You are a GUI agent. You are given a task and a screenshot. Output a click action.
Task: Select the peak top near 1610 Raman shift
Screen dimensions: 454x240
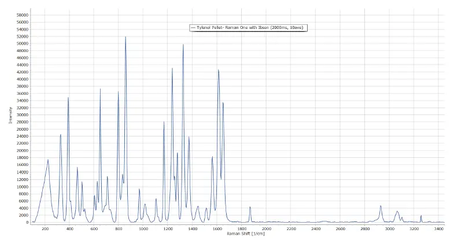[218, 70]
